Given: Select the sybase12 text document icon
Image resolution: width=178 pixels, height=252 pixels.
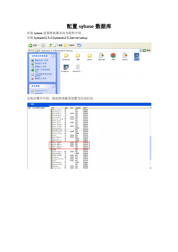Looking at the screenshot, I should tap(78, 67).
